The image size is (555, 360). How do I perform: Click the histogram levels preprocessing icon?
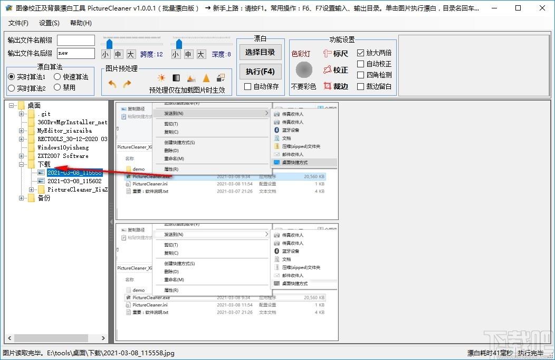(x=191, y=78)
